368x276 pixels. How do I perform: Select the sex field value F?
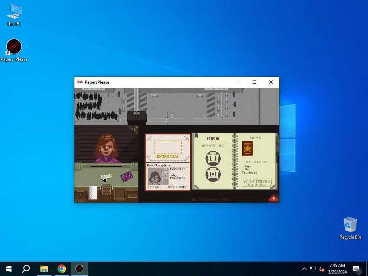point(170,172)
